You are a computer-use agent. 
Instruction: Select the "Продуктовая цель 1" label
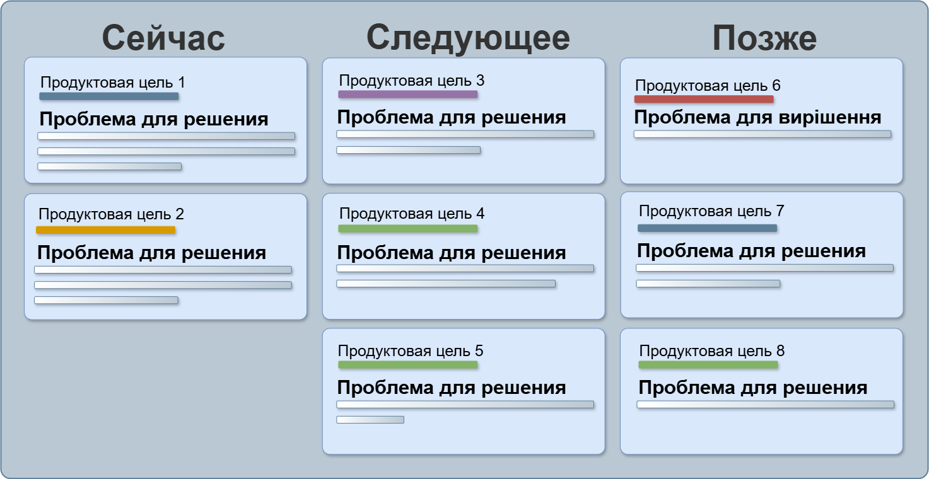[113, 83]
